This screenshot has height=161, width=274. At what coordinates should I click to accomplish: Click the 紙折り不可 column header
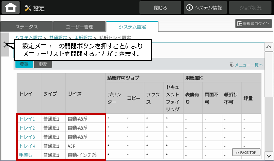pos(232,98)
